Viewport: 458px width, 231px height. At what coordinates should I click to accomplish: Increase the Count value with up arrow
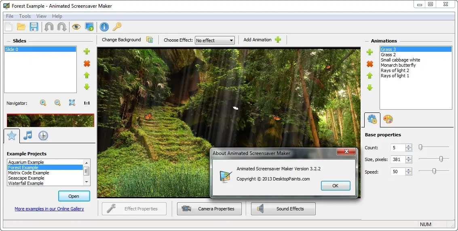tap(409, 146)
